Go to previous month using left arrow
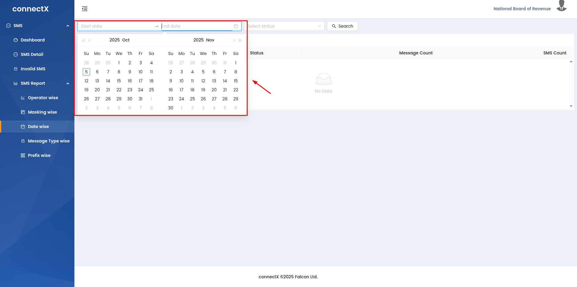577x287 pixels. (x=89, y=40)
